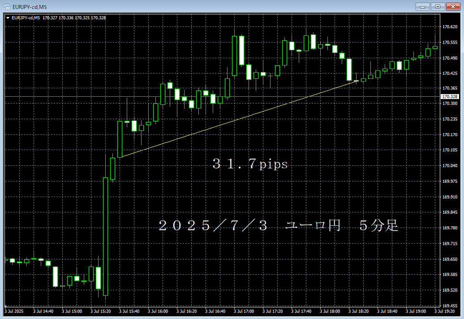This screenshot has width=464, height=319.
Task: Click the 3 Jul 2025 time label
Action: coord(14,311)
